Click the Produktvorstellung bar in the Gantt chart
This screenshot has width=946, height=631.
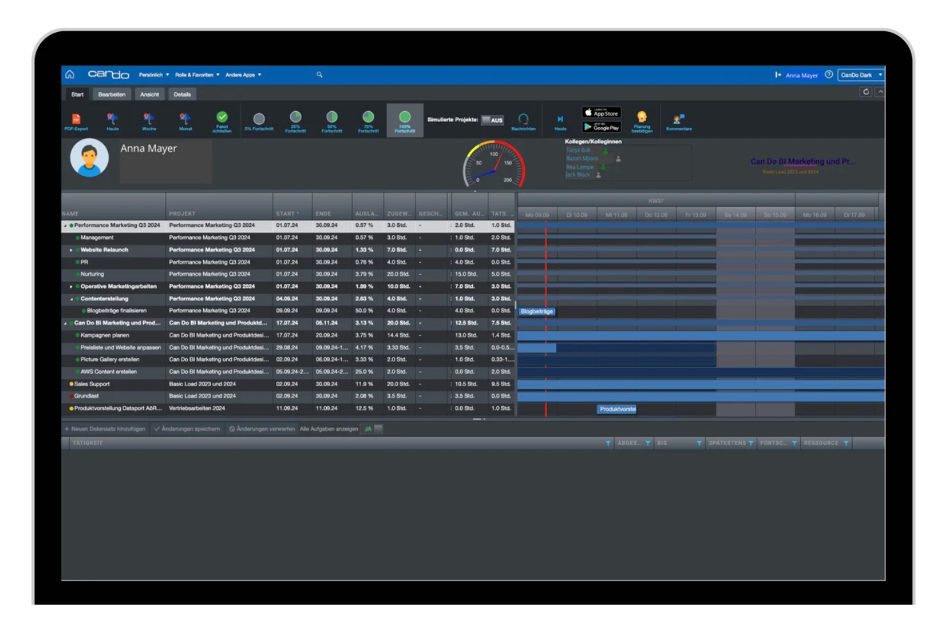(x=617, y=409)
